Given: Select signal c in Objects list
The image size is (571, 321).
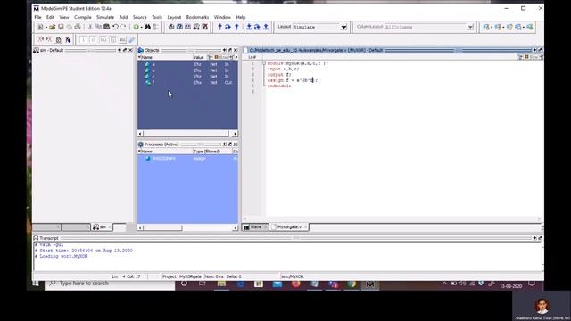Looking at the screenshot, I should (x=187, y=77).
